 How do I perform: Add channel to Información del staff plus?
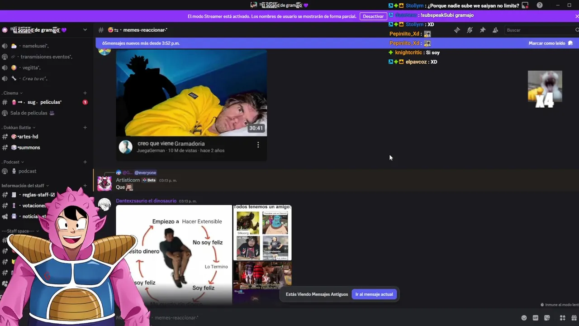85,185
